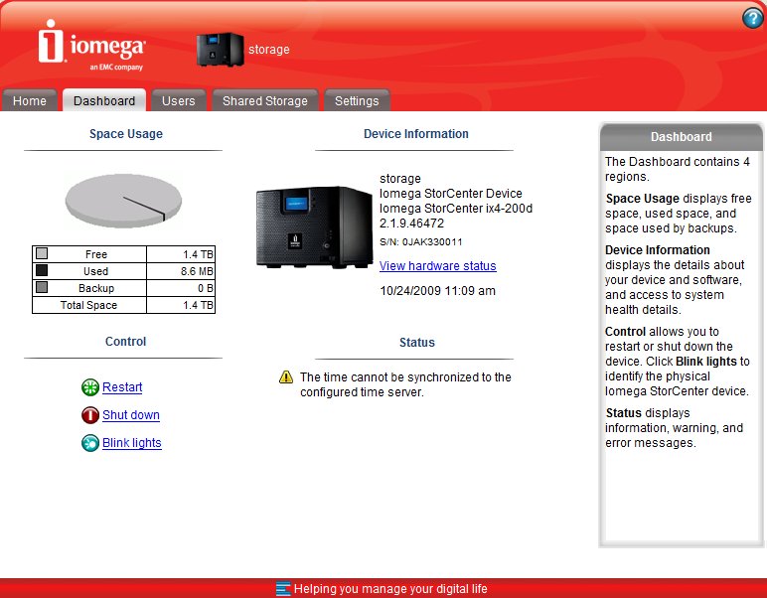The image size is (767, 598).
Task: Open the Settings tab
Action: click(357, 101)
